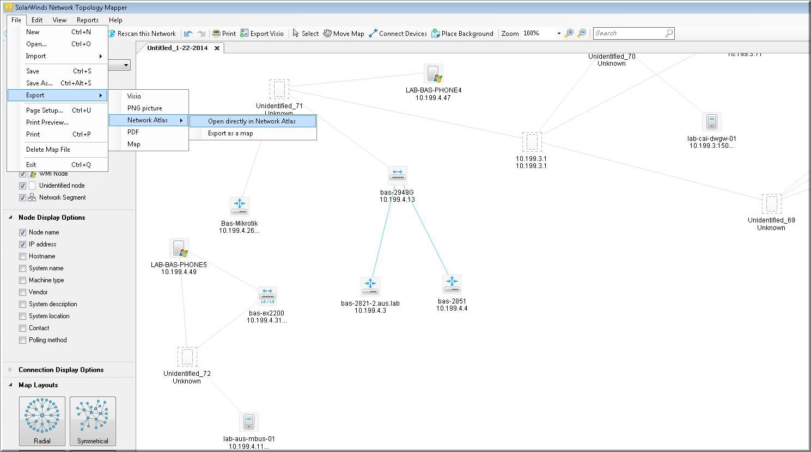Enable the Machine type checkbox

22,280
